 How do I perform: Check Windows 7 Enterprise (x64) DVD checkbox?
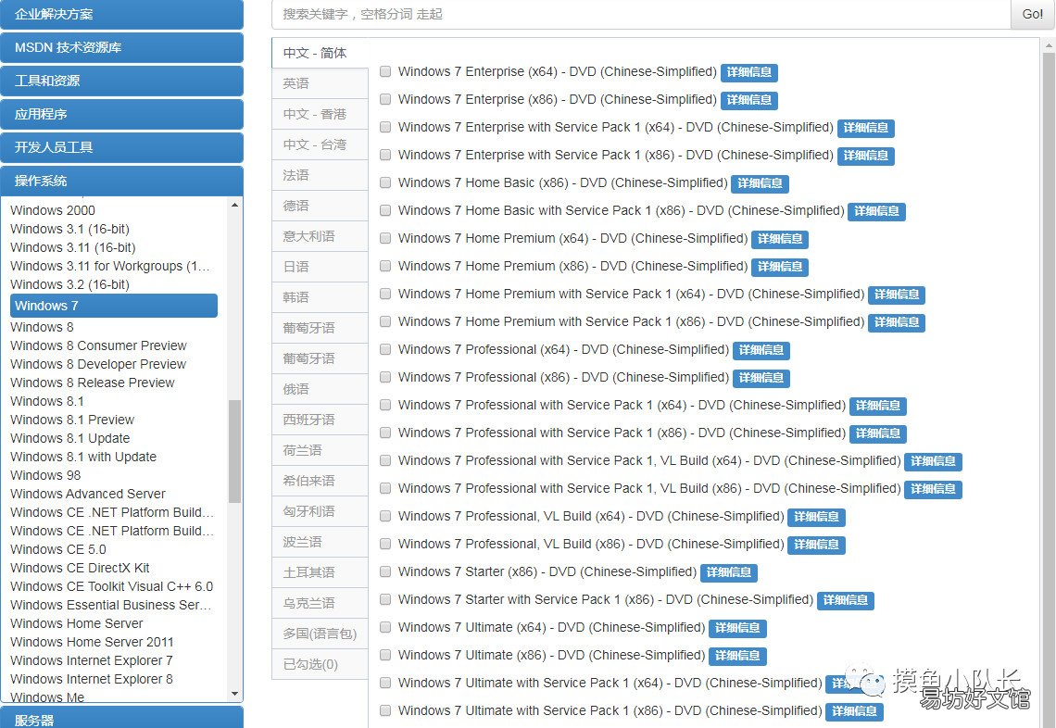(385, 71)
